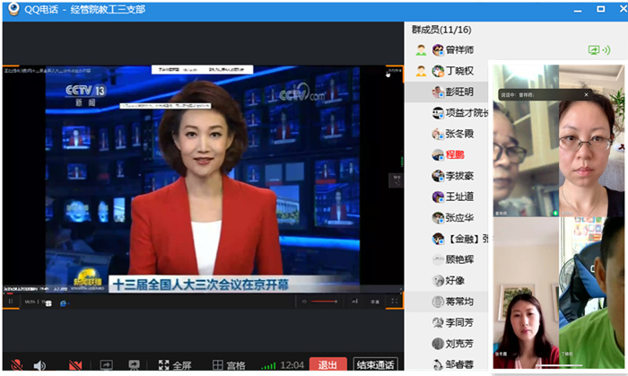Select member 程鹏 shown in red
This screenshot has width=628, height=376.
tap(458, 154)
